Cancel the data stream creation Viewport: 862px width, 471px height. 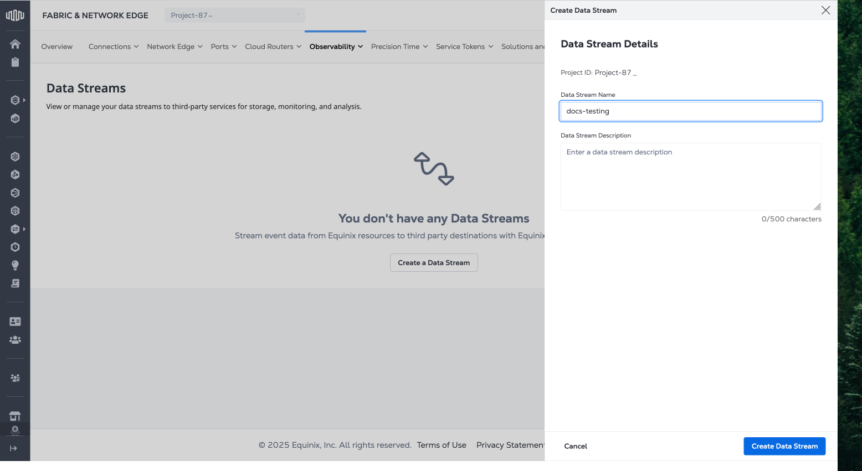(x=576, y=446)
